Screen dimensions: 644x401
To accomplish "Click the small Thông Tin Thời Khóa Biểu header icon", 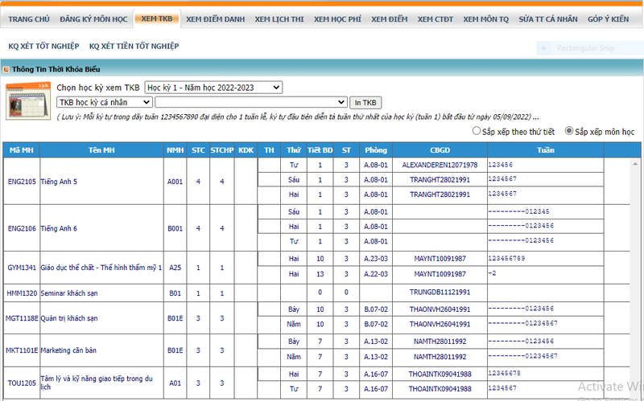I will pyautogui.click(x=6, y=70).
